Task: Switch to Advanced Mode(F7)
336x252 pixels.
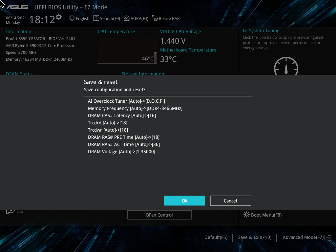Action: [x=303, y=237]
